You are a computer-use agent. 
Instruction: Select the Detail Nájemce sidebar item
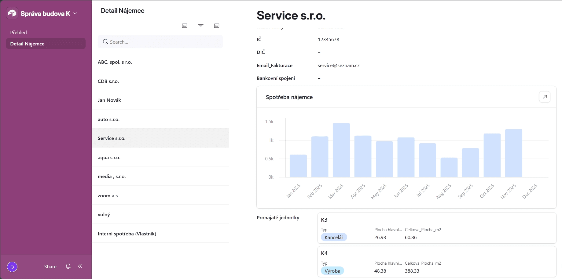point(46,44)
